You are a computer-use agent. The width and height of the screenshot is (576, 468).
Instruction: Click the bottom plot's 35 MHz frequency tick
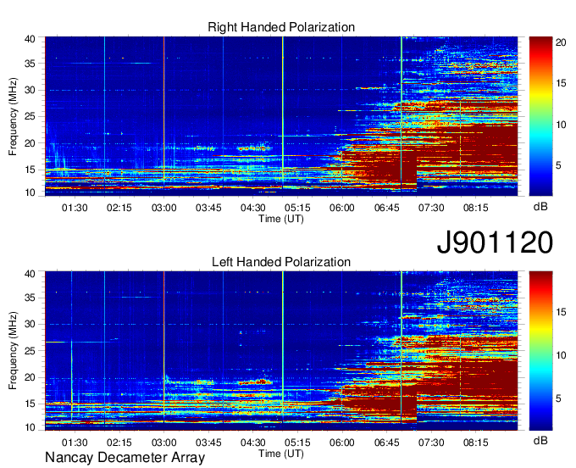click(30, 298)
